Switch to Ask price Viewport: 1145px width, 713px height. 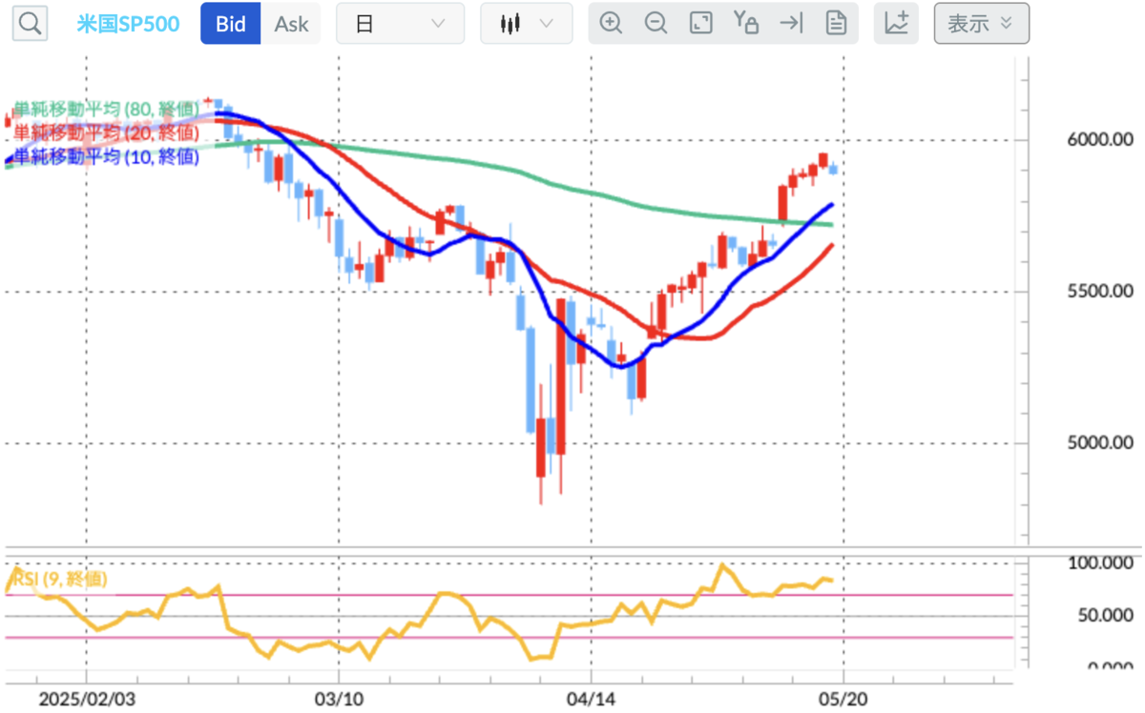pos(291,24)
